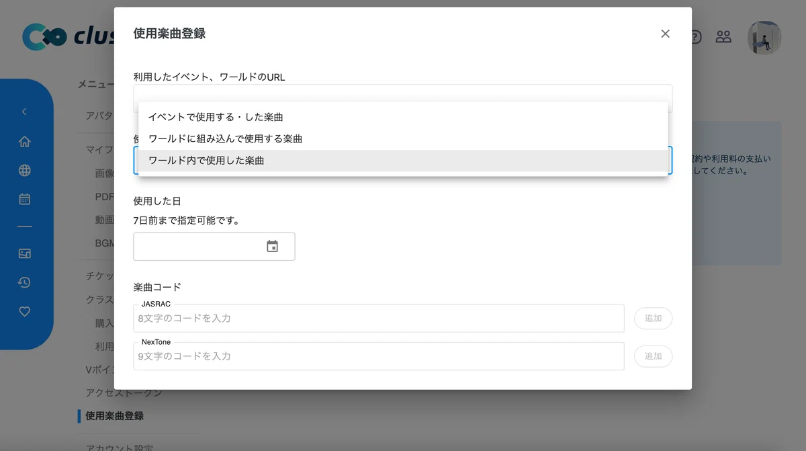Open the friends people icon in header
Viewport: 806px width, 451px height.
pos(723,37)
